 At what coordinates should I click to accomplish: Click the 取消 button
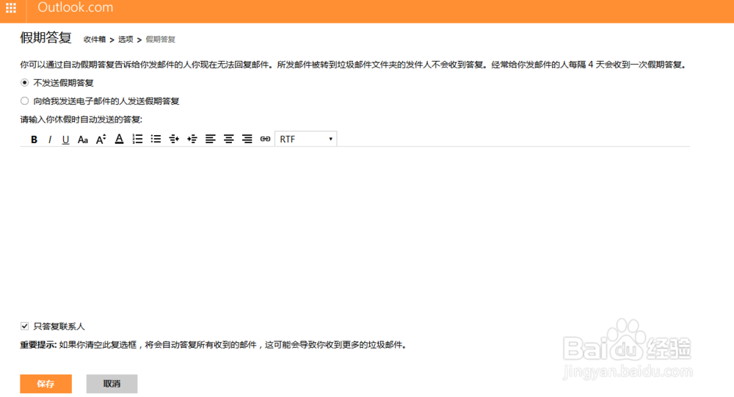(112, 384)
